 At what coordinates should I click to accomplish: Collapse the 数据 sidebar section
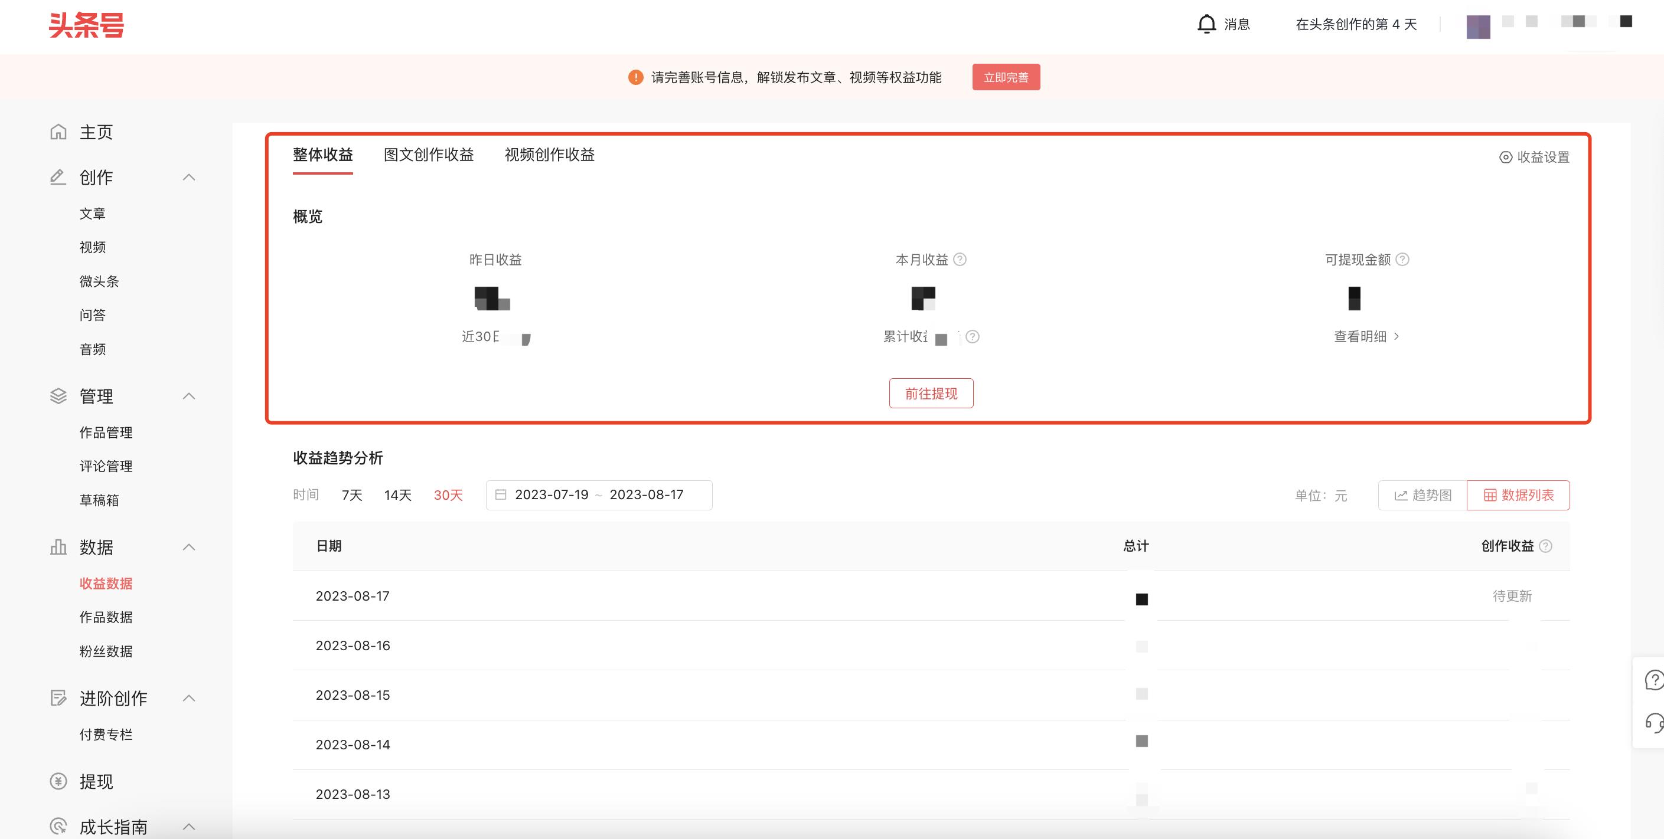pos(188,548)
